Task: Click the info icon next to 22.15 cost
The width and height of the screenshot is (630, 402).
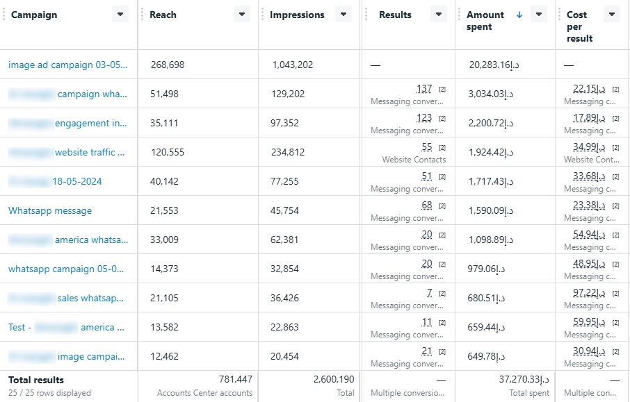Action: click(615, 88)
